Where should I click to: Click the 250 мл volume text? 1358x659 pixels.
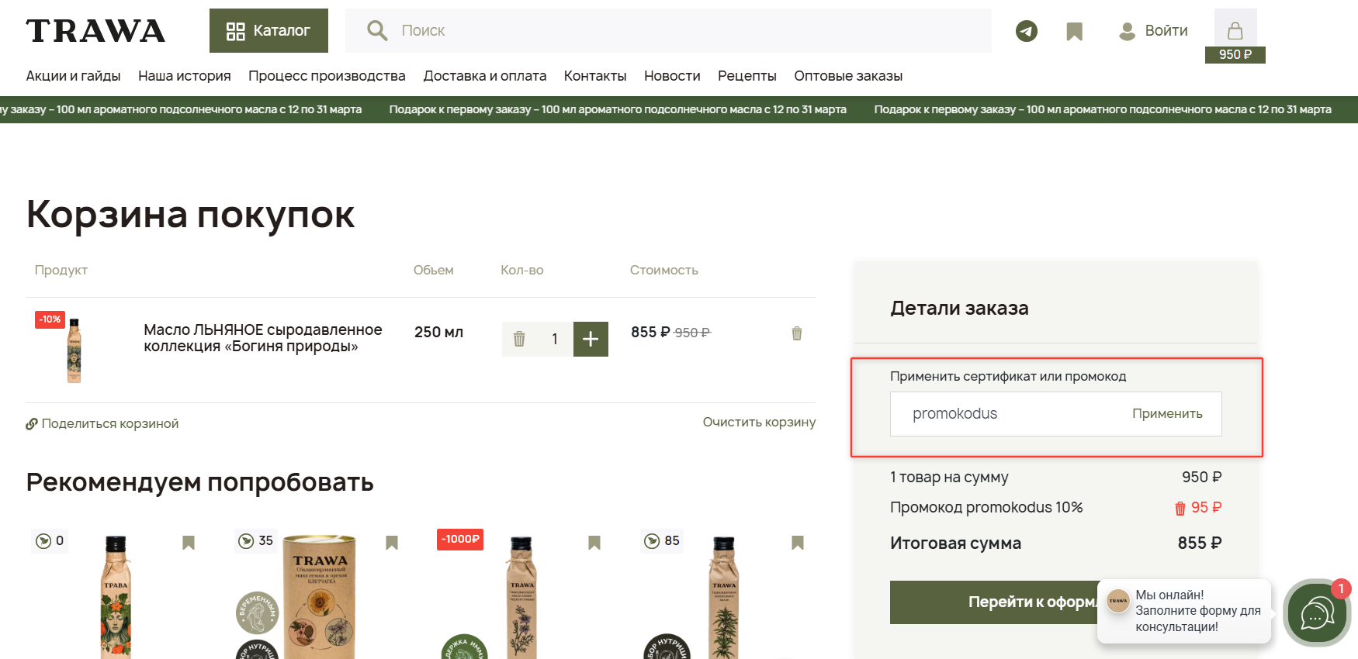tap(438, 333)
